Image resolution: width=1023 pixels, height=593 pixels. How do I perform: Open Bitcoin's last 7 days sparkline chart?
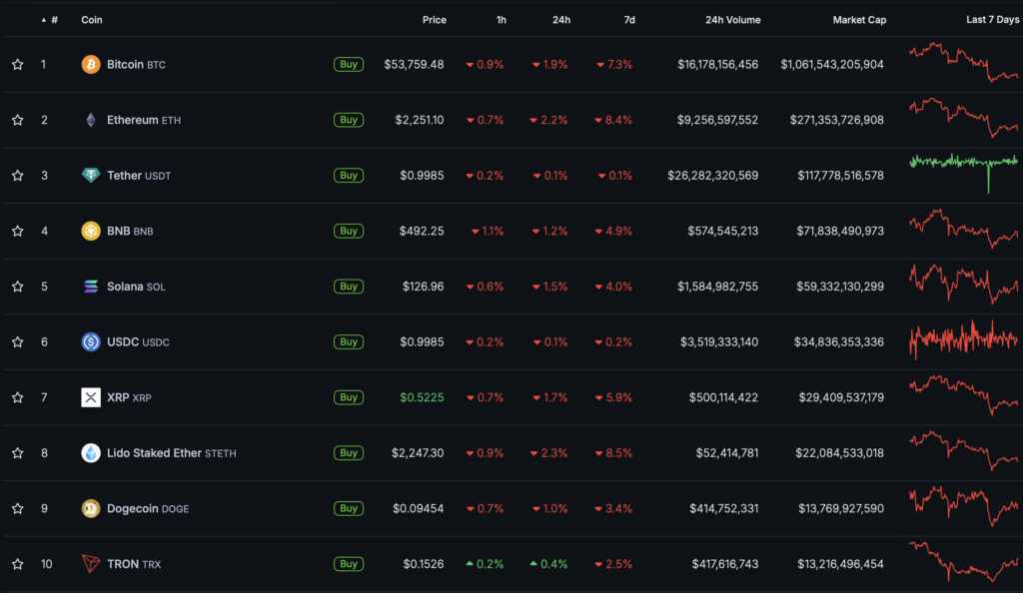coord(963,62)
